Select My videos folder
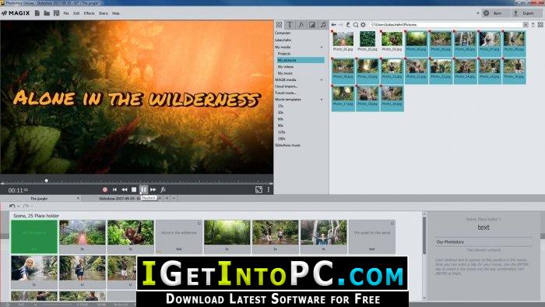The image size is (545, 307). (286, 67)
